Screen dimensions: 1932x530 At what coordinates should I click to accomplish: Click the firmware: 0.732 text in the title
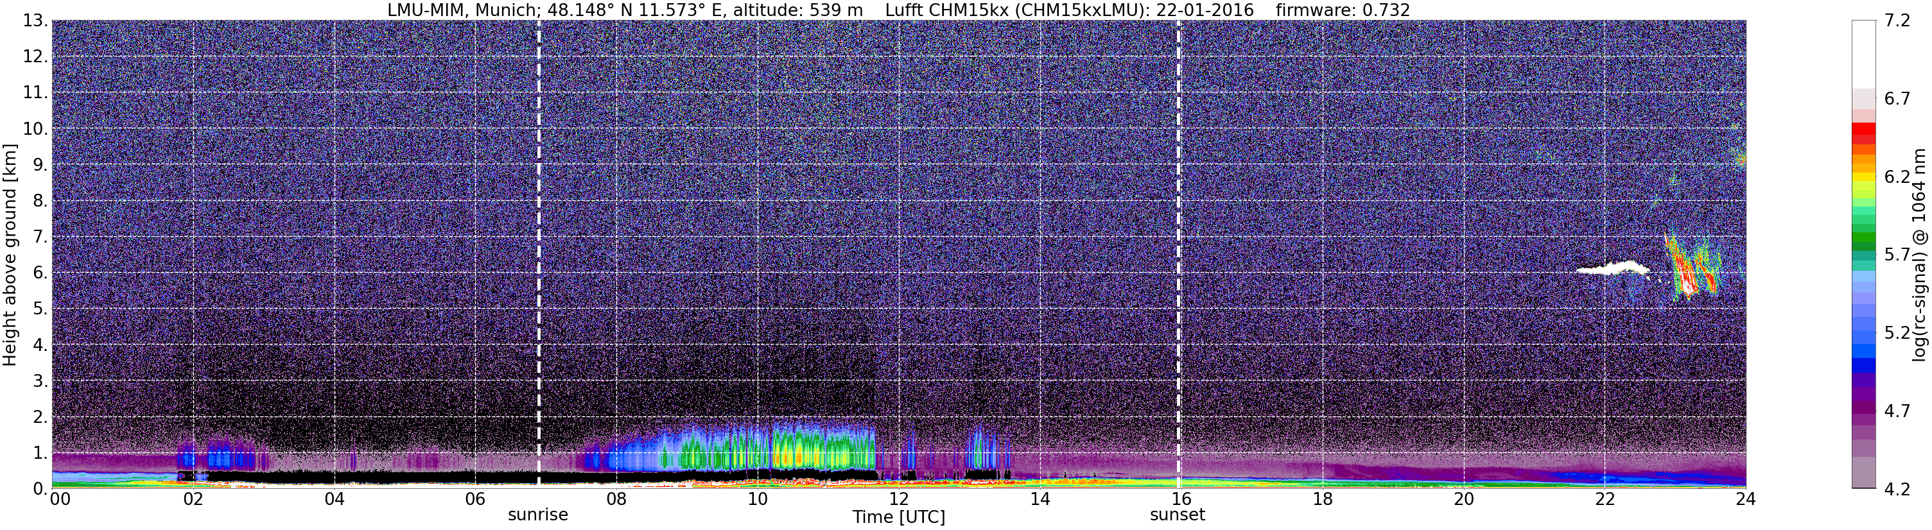(1343, 10)
